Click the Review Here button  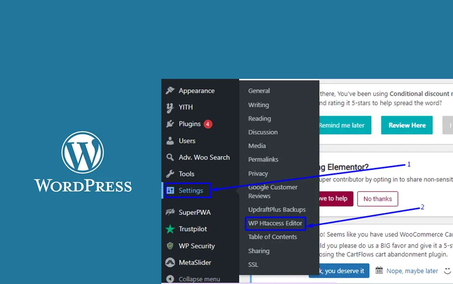click(x=407, y=125)
